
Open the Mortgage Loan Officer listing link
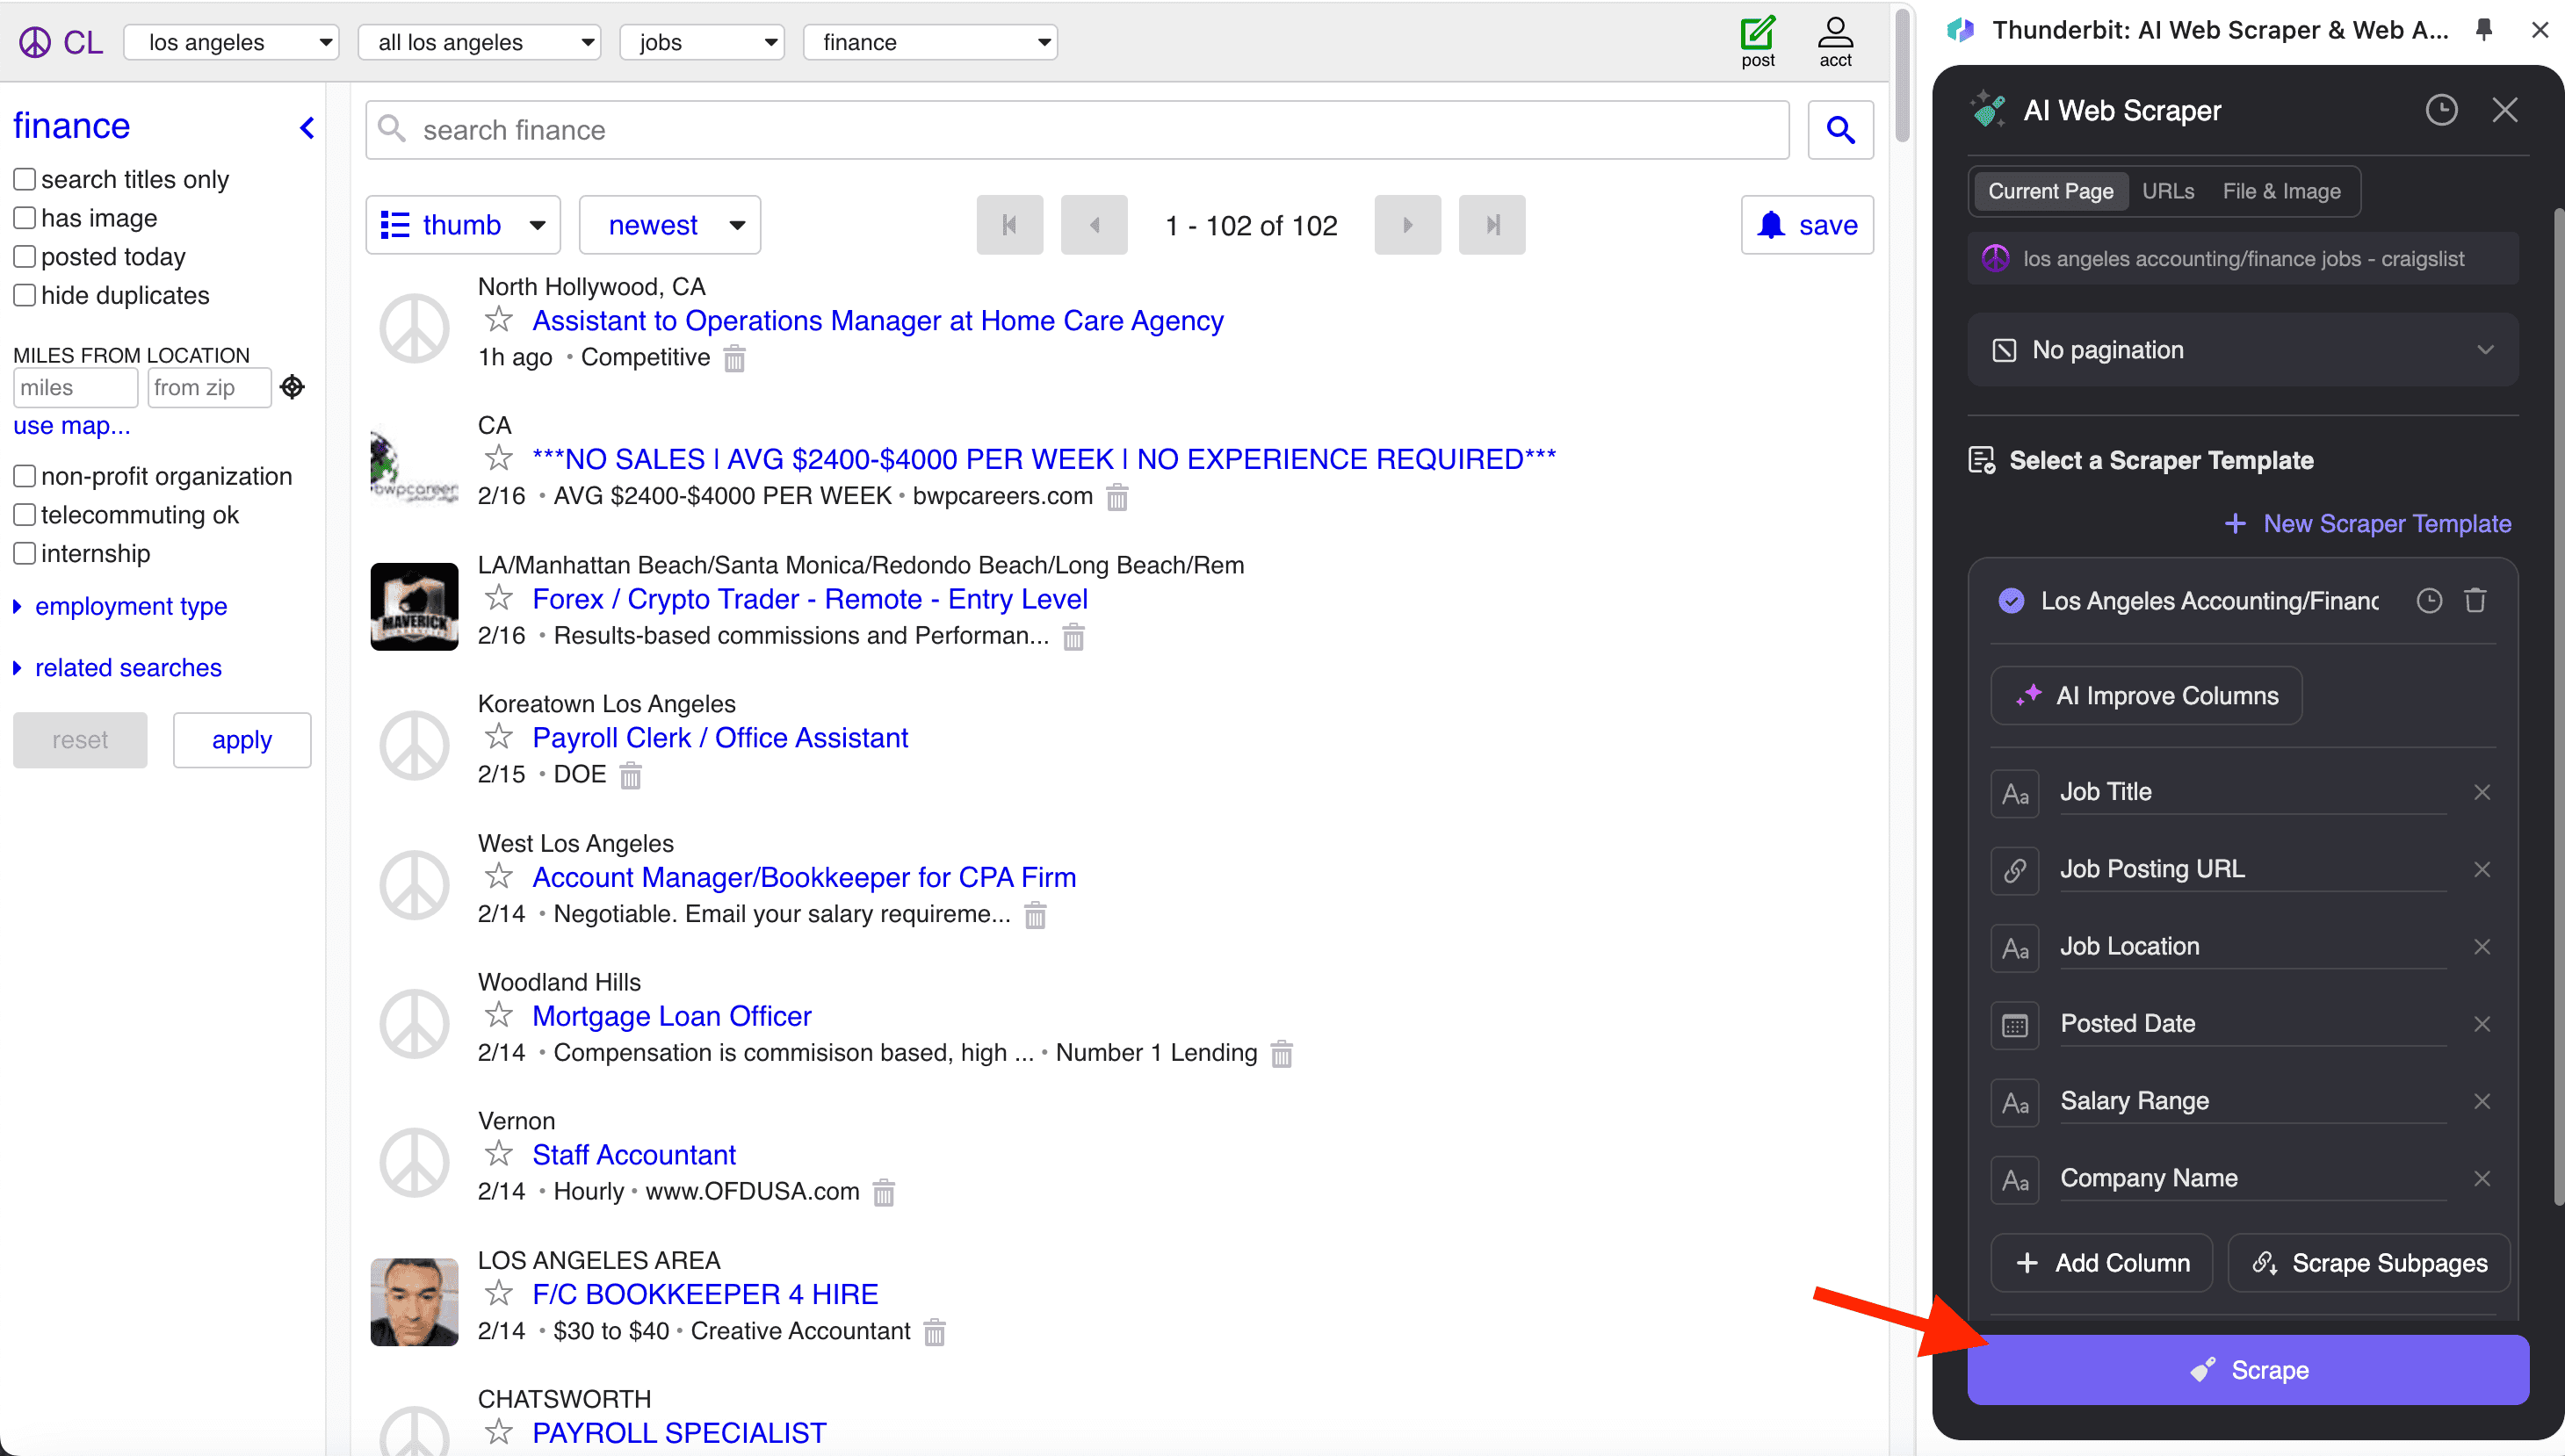pyautogui.click(x=671, y=1016)
